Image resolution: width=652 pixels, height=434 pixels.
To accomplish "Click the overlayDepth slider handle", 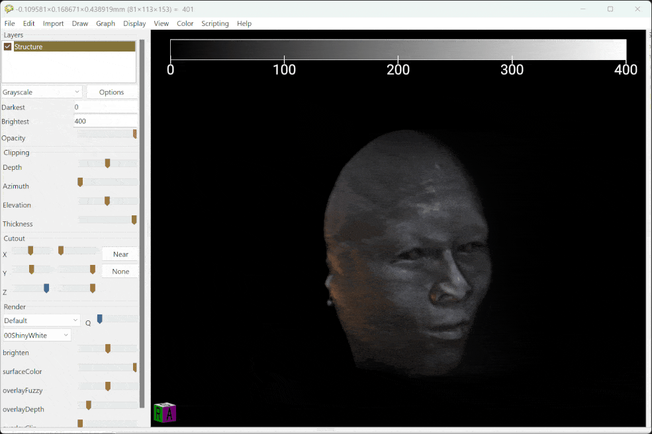I will pos(89,406).
